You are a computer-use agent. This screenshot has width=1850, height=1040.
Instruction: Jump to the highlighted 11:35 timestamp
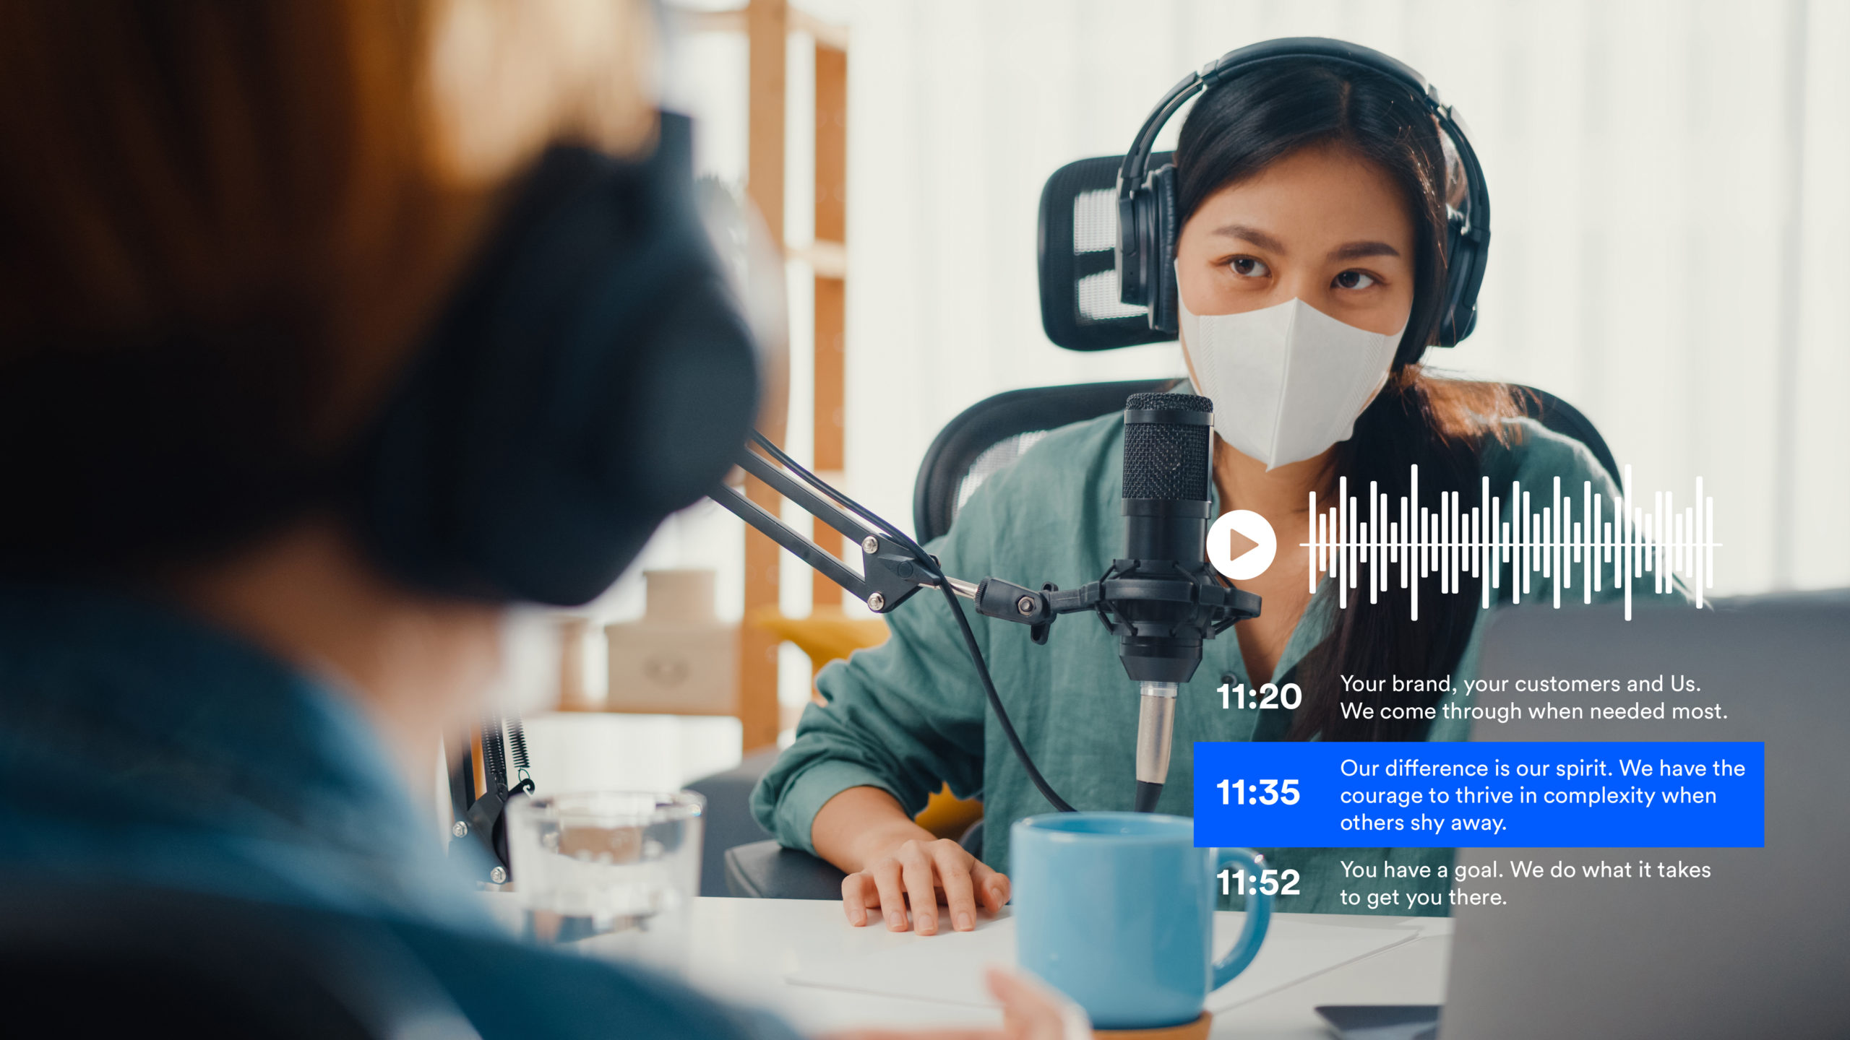pos(1258,793)
